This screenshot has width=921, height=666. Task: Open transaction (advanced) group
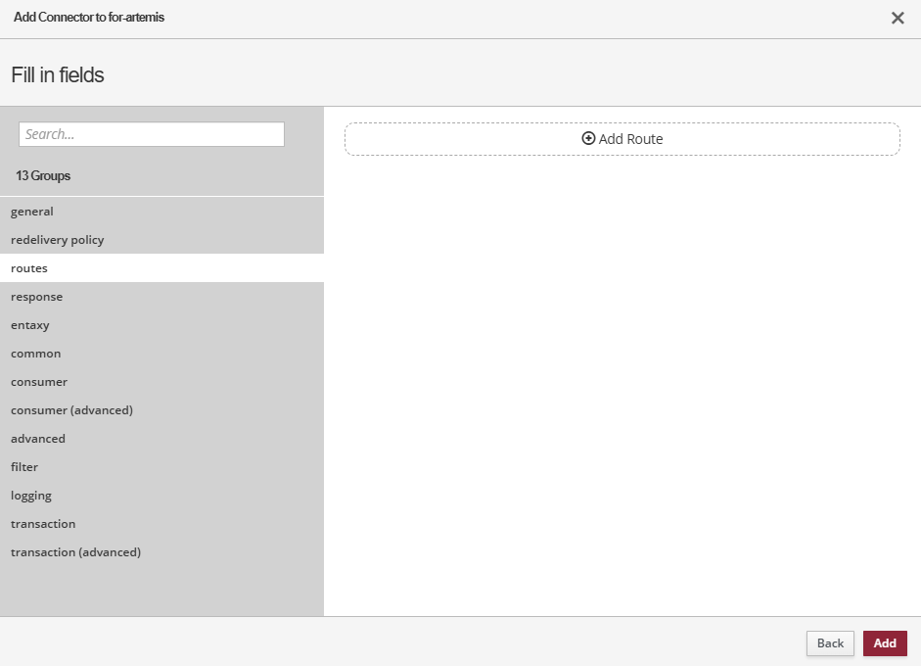click(x=75, y=552)
